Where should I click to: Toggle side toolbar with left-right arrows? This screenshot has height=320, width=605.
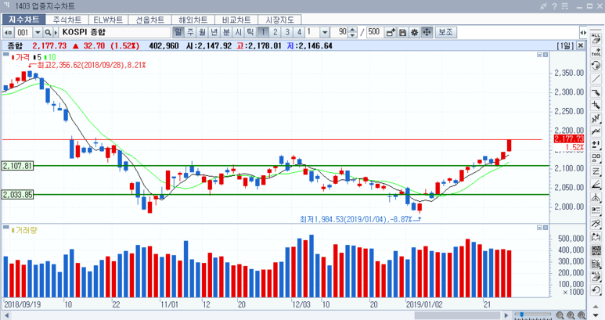pyautogui.click(x=583, y=33)
